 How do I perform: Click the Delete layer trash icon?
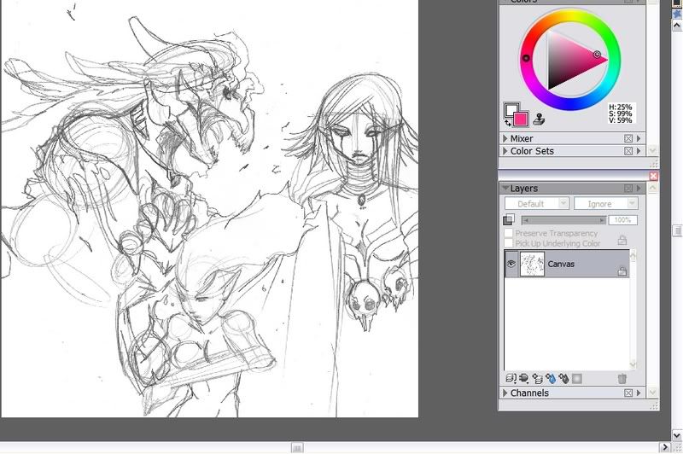pos(622,379)
